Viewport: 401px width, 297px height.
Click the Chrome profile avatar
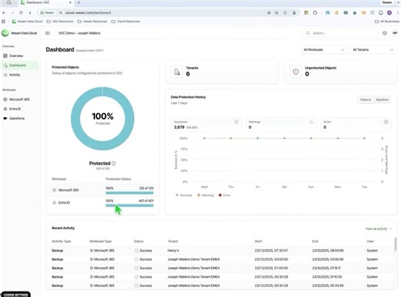389,12
